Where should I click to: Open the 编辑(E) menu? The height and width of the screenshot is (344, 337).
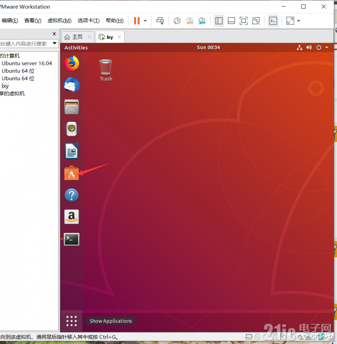point(10,21)
